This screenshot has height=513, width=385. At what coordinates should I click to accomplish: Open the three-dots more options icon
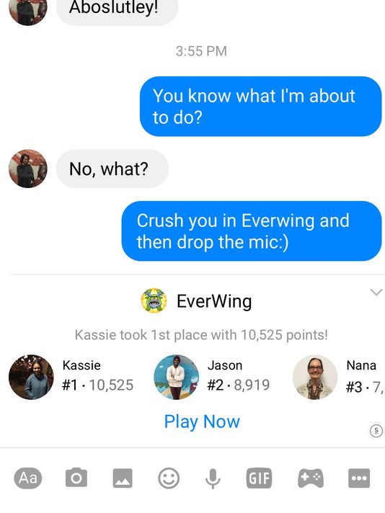pos(359,478)
